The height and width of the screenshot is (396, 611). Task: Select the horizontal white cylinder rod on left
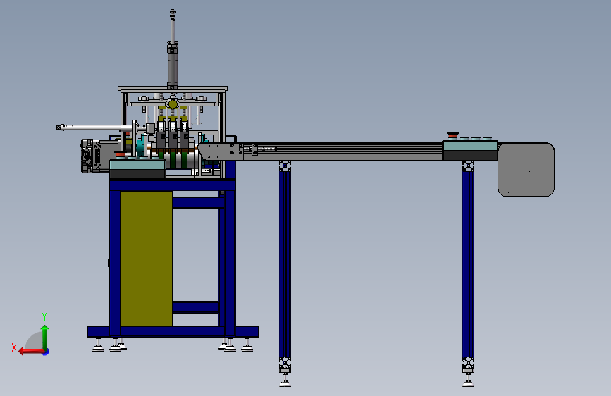[x=95, y=128]
